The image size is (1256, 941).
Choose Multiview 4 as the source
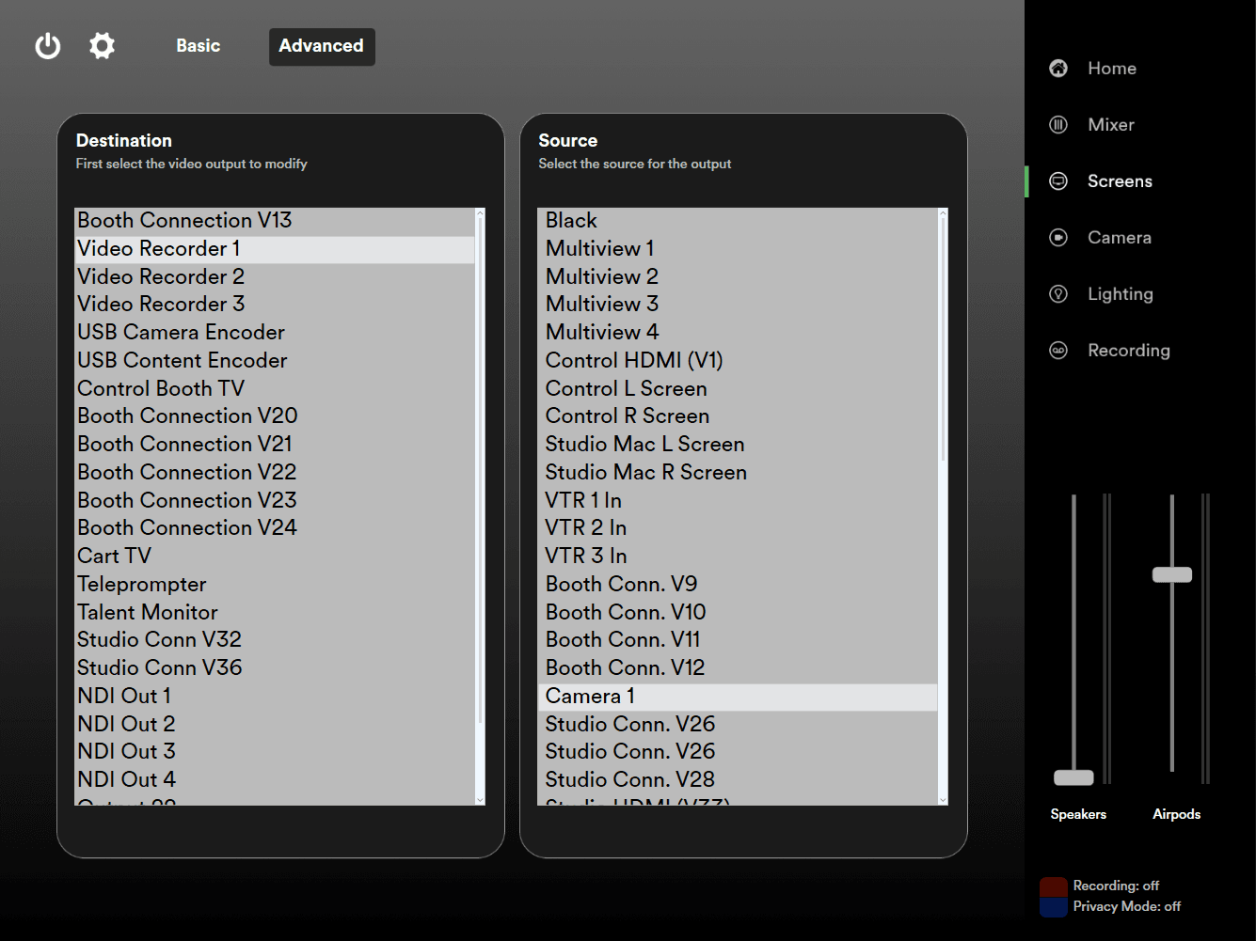[x=738, y=333]
